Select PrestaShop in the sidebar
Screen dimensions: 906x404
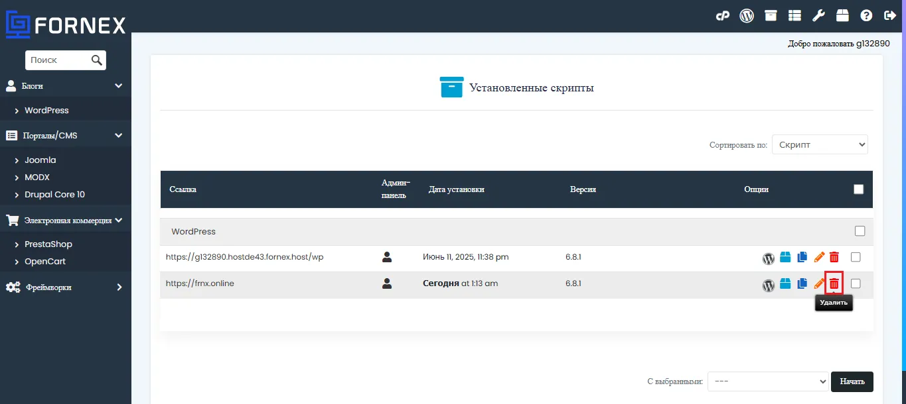(48, 244)
